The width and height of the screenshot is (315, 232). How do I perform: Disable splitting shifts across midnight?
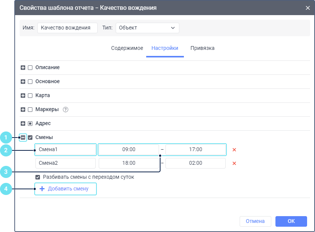click(38, 177)
